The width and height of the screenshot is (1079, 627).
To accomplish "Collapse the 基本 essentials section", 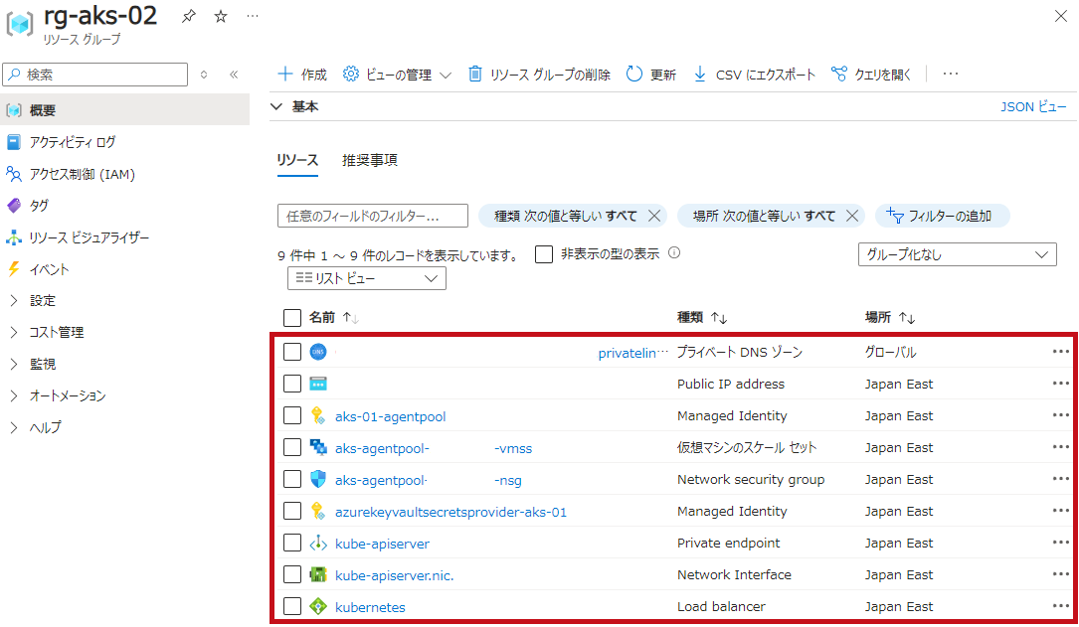I will tap(276, 106).
